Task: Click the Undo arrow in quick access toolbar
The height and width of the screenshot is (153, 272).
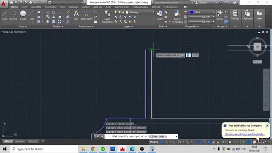Action: 35,3
